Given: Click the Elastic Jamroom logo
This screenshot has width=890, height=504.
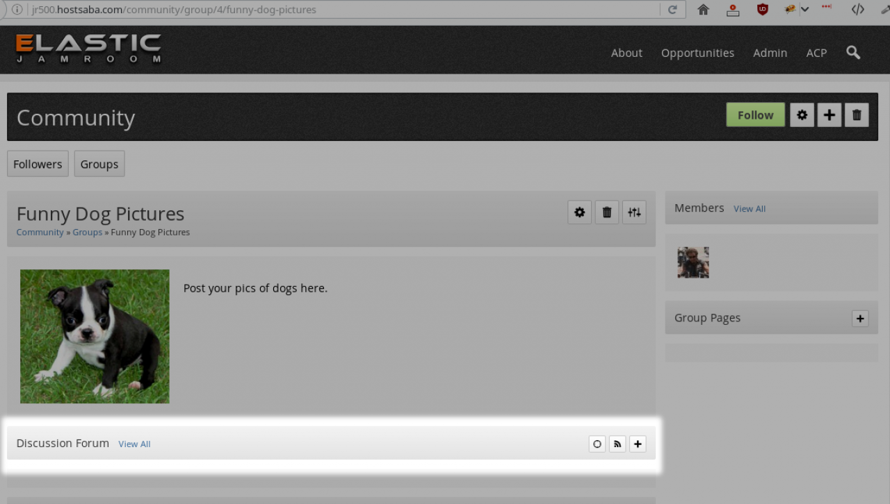Looking at the screenshot, I should [88, 49].
